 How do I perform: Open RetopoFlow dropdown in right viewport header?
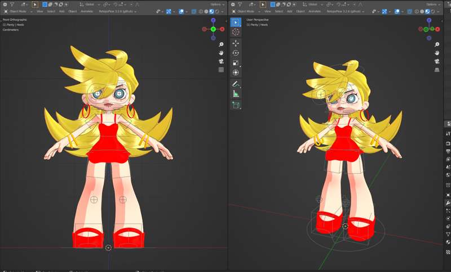click(345, 11)
